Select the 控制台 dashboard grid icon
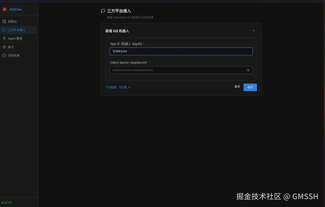The height and width of the screenshot is (207, 325). [4, 21]
